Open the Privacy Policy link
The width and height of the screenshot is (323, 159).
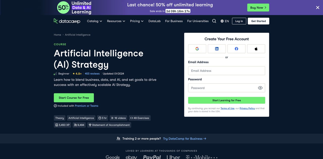click(247, 108)
